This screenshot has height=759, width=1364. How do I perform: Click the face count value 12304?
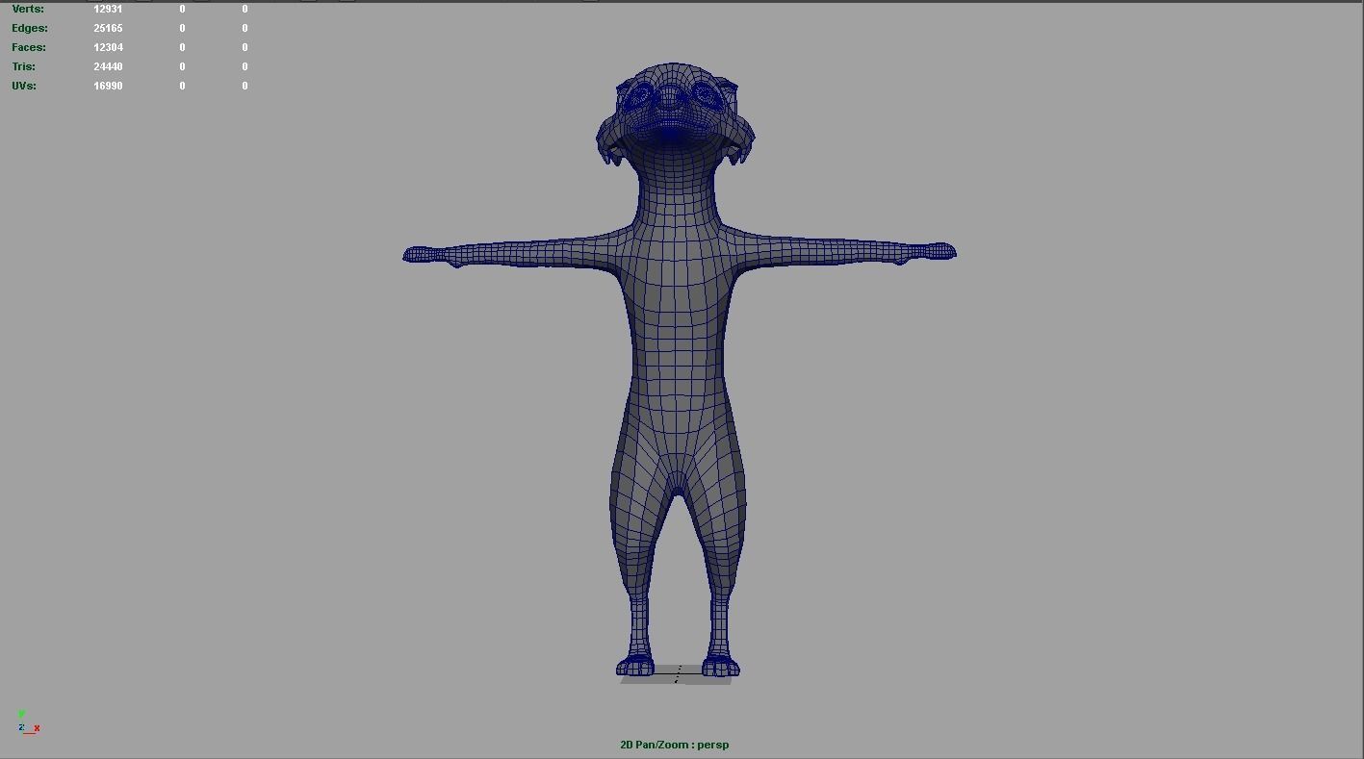(x=108, y=47)
